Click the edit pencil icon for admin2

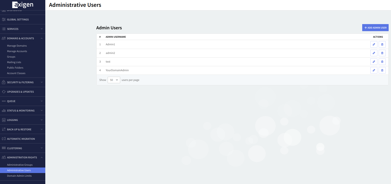[x=374, y=53]
